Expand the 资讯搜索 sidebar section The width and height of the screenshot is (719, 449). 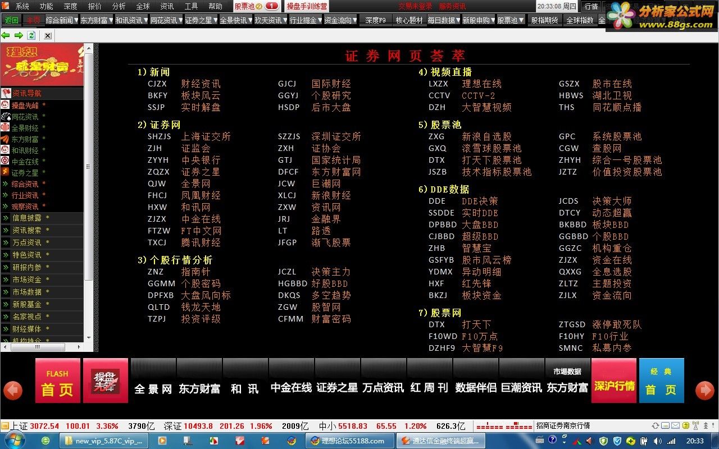click(42, 230)
